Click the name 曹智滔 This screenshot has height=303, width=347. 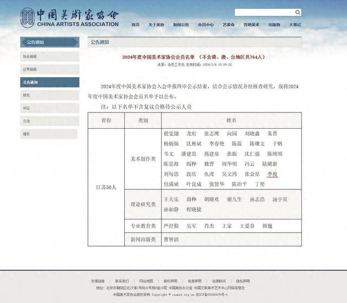(171, 239)
